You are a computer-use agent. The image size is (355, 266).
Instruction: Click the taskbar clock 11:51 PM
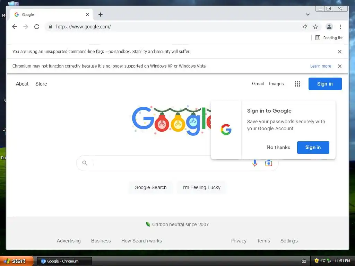342,261
